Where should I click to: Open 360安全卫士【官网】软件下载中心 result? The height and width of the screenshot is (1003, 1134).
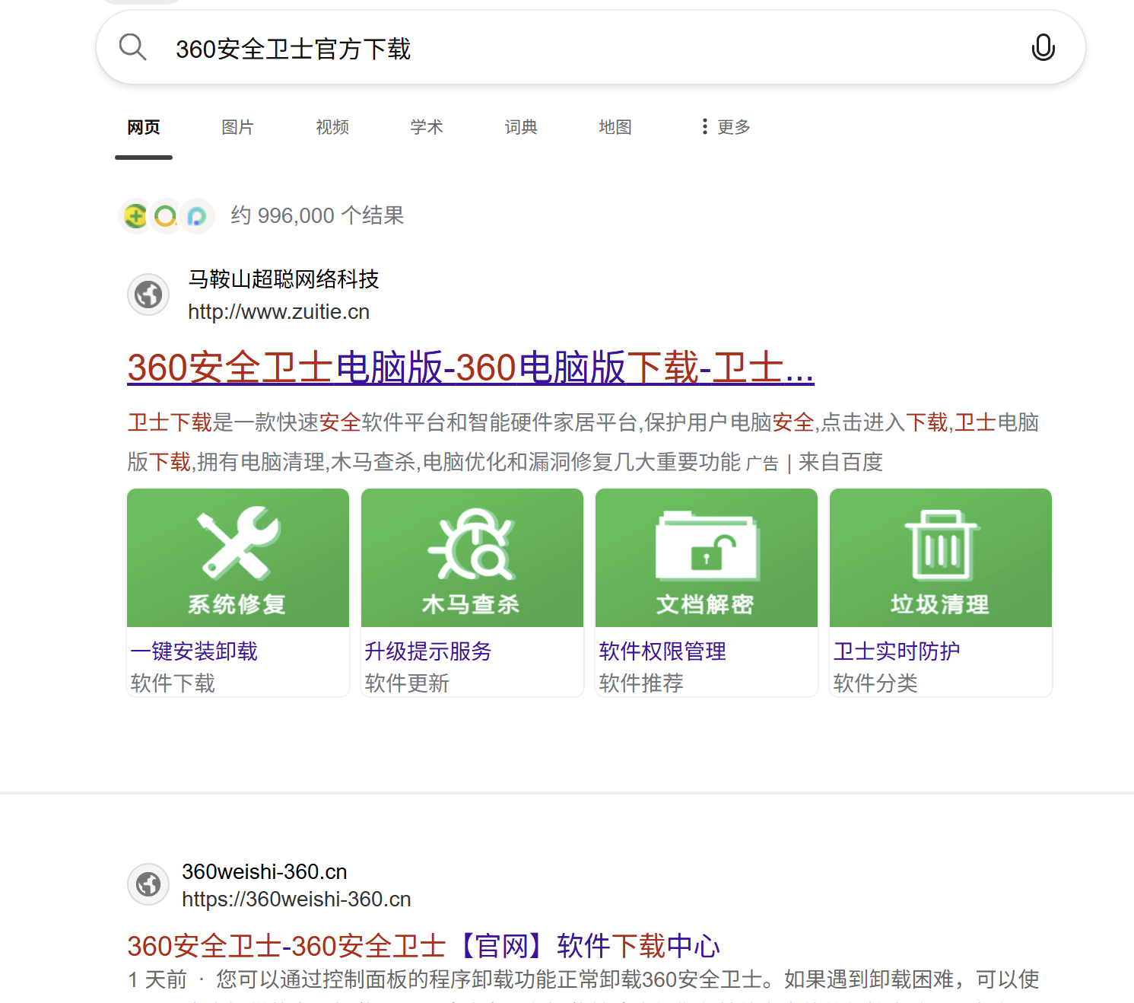coord(424,946)
